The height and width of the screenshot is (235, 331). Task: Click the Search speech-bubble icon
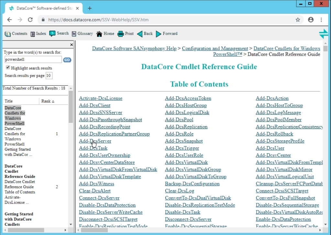[52, 33]
